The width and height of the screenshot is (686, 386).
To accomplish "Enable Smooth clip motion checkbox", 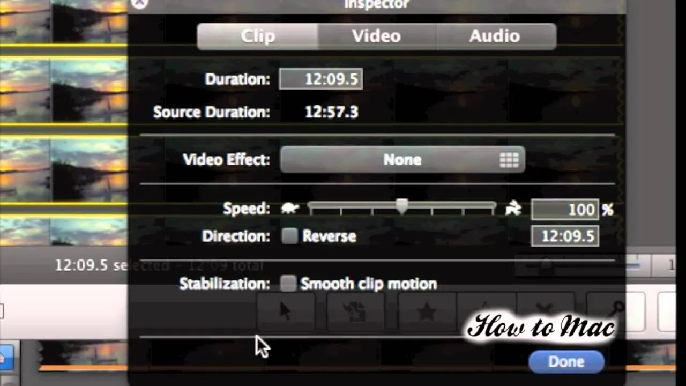I will coord(288,284).
